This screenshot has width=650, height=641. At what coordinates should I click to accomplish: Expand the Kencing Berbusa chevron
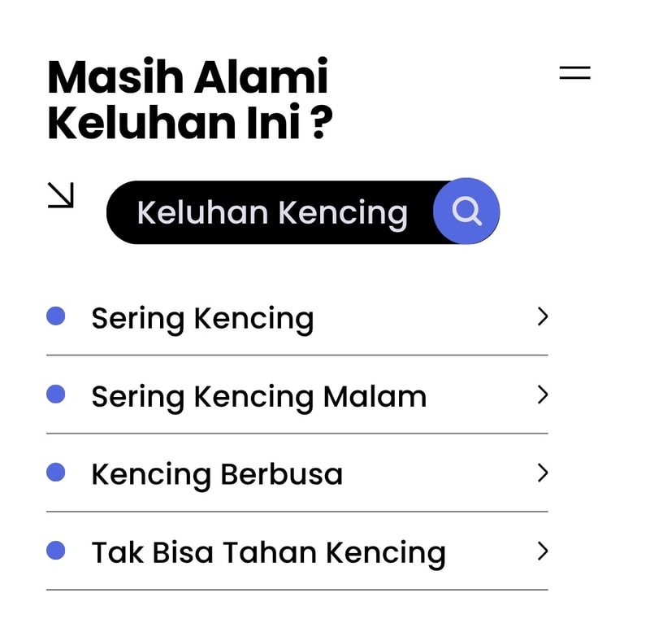pyautogui.click(x=543, y=473)
